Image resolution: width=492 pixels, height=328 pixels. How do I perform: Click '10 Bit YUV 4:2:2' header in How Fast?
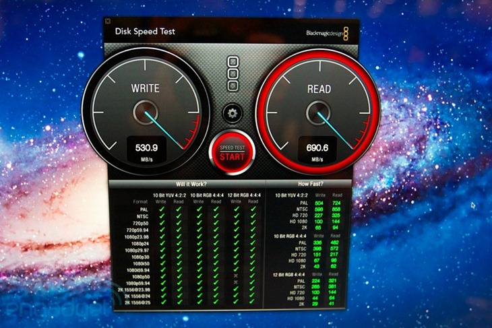pos(292,195)
